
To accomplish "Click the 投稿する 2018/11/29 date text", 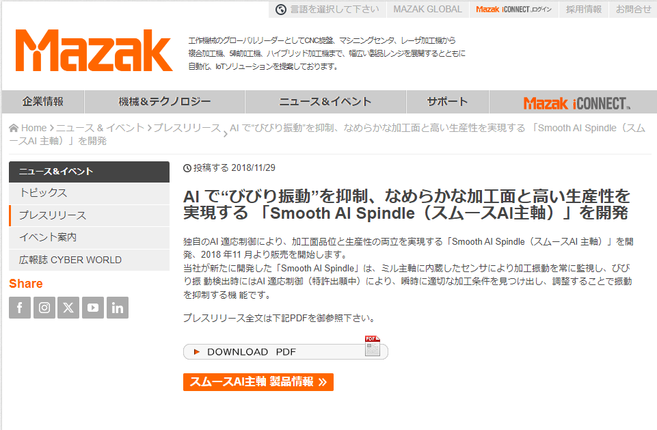I will pyautogui.click(x=234, y=168).
